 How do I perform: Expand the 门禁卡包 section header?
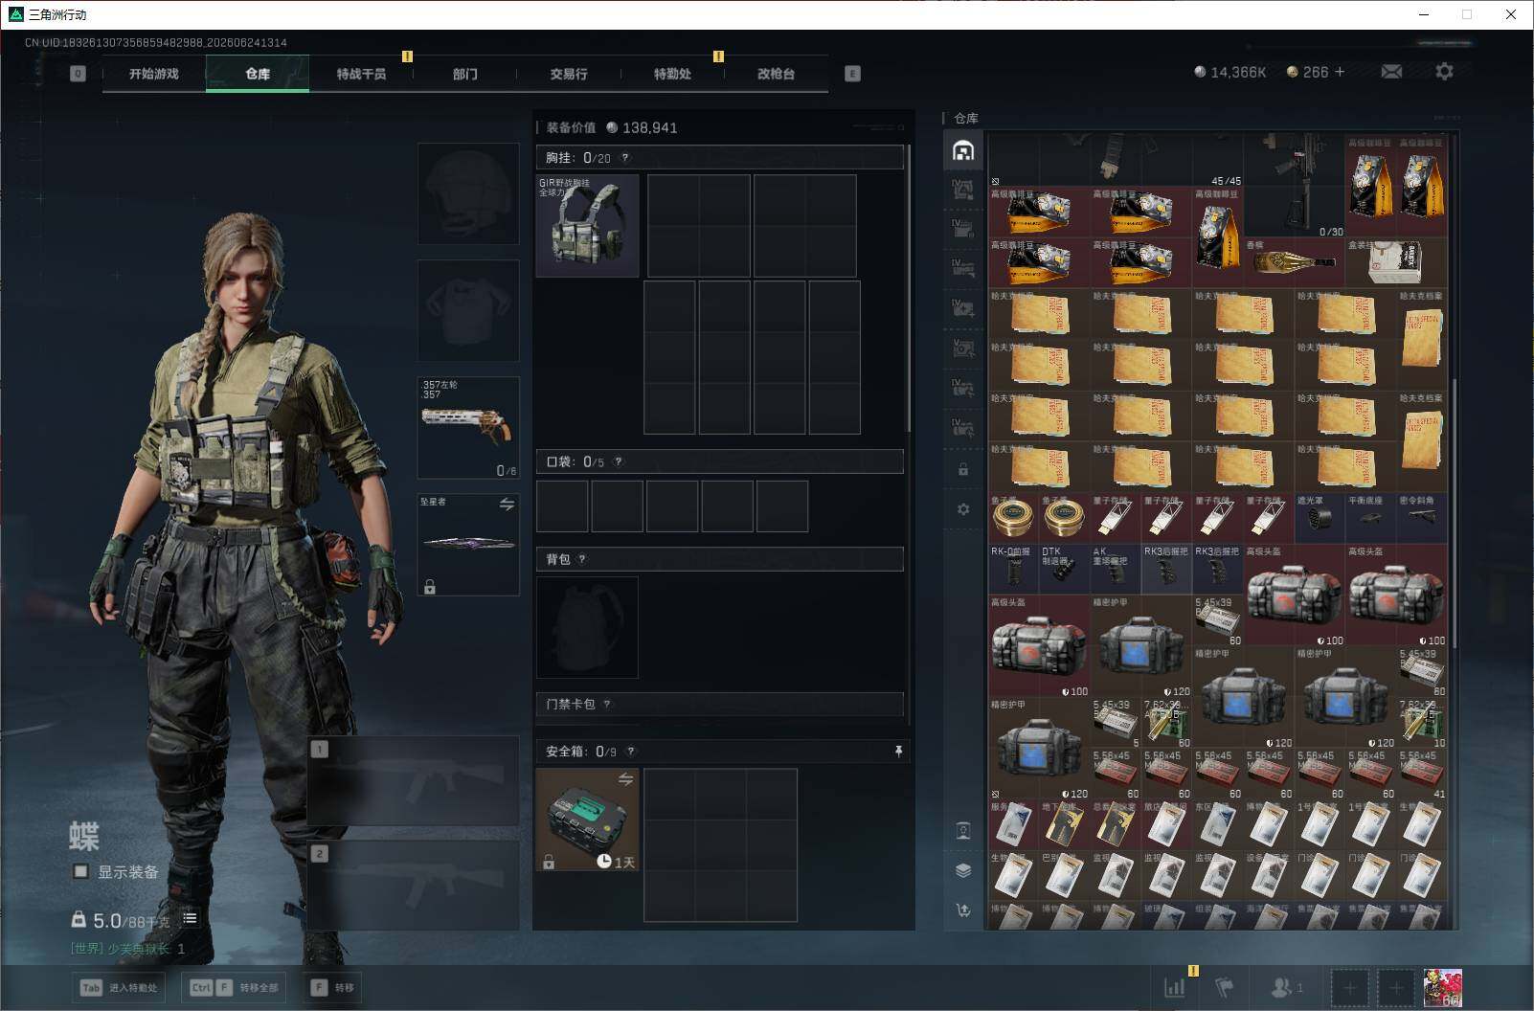[720, 705]
